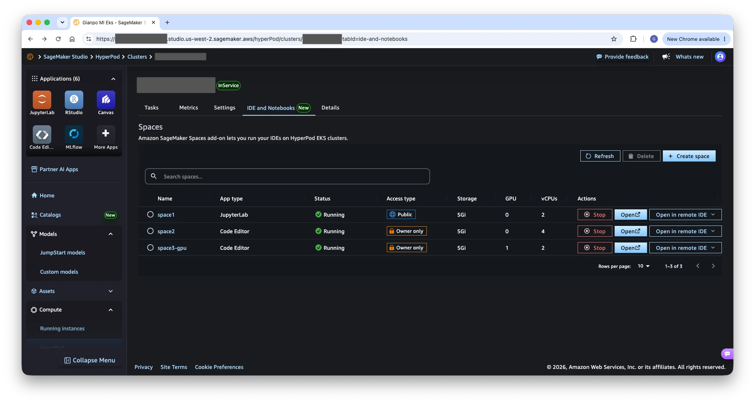Expand the Assets section
The image size is (755, 404).
click(111, 291)
